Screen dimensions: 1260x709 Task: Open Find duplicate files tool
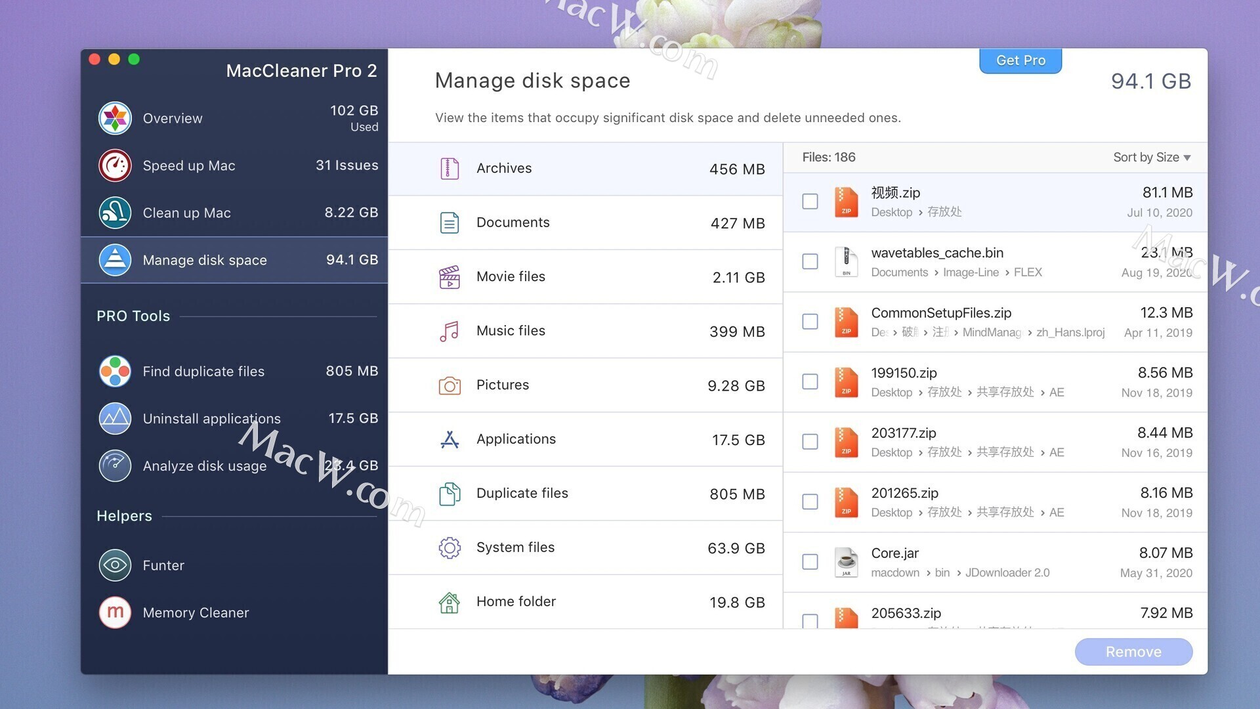(234, 371)
